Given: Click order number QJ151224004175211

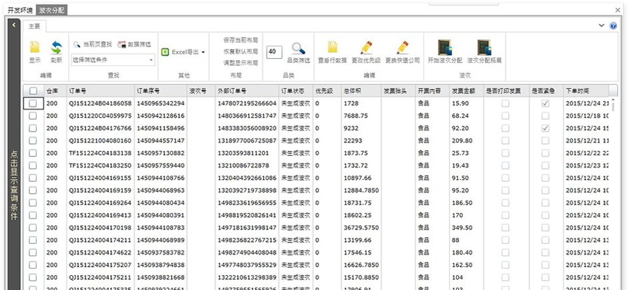Looking at the screenshot, I should (x=100, y=277).
